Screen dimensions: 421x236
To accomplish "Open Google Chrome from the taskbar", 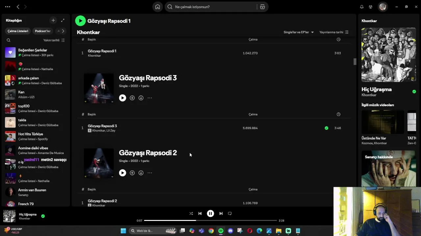I will pos(211,231).
